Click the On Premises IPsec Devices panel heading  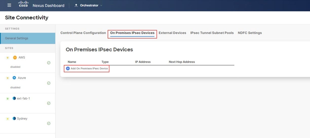tap(99, 50)
